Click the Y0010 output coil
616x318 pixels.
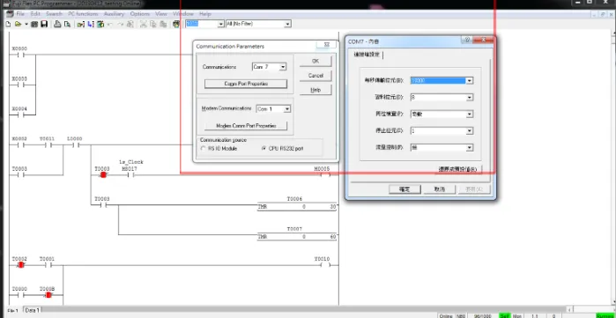(x=325, y=265)
